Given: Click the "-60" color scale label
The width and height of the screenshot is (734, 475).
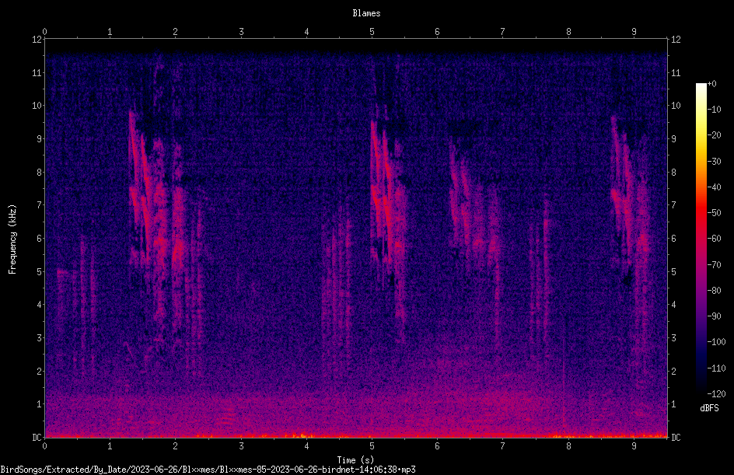Looking at the screenshot, I should pyautogui.click(x=714, y=239).
